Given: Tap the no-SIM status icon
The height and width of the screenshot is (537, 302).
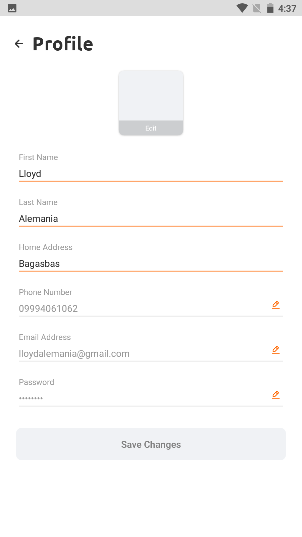Looking at the screenshot, I should pyautogui.click(x=257, y=8).
